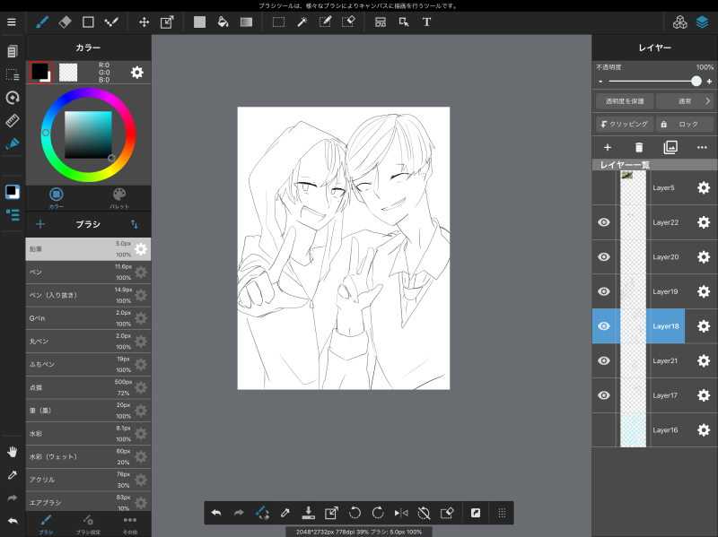Open the ブラシ設定 tab

[x=88, y=524]
